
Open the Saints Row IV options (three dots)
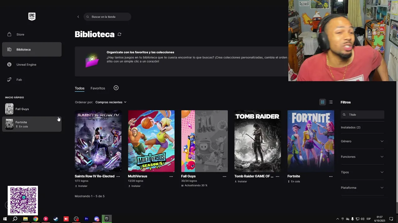118,176
